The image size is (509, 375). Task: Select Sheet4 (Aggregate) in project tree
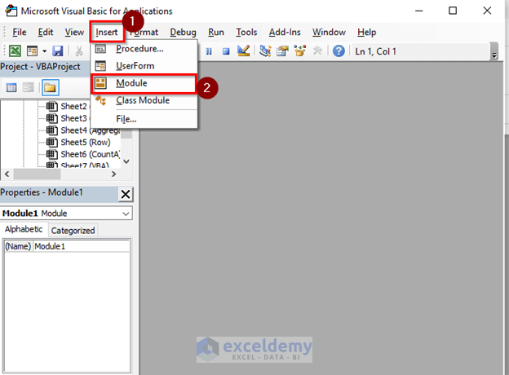coord(91,130)
